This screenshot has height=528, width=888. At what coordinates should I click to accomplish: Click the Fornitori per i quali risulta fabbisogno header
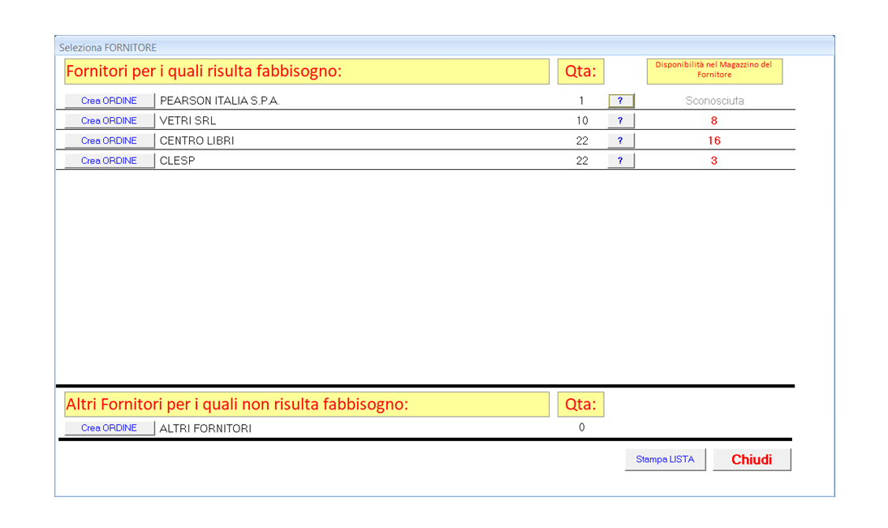click(306, 71)
